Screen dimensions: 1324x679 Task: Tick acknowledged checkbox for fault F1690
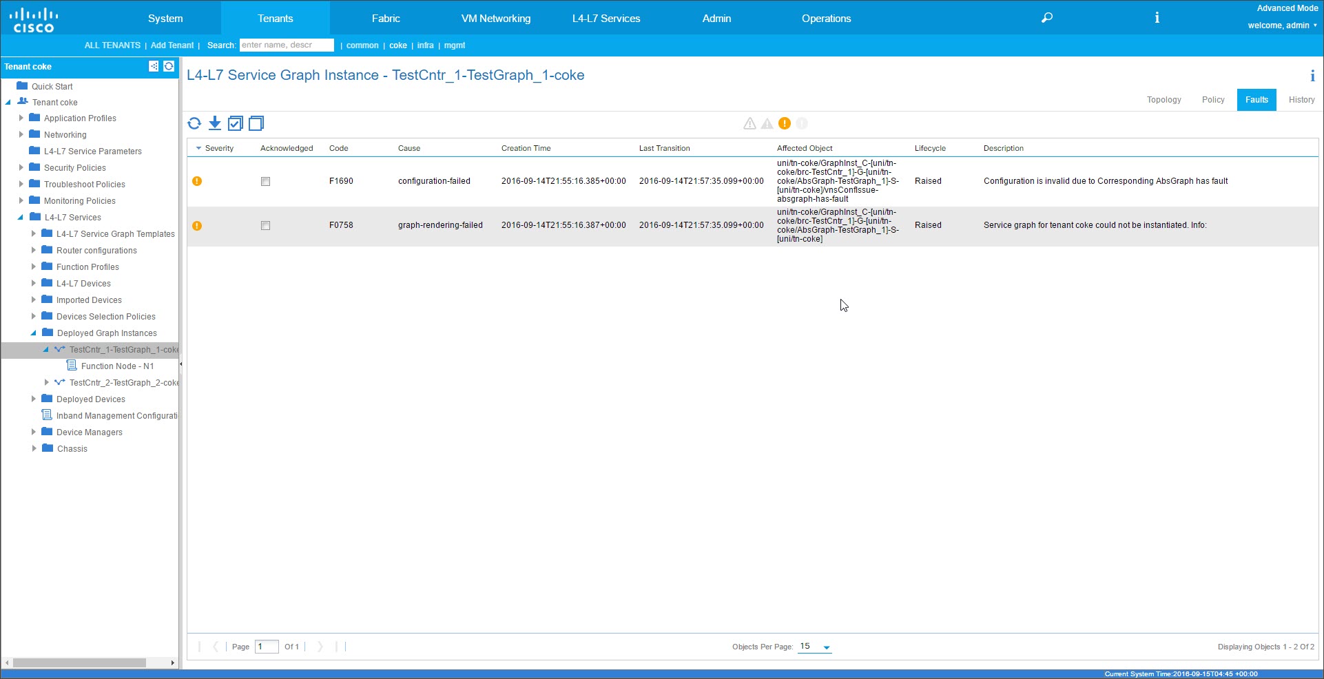pyautogui.click(x=265, y=182)
